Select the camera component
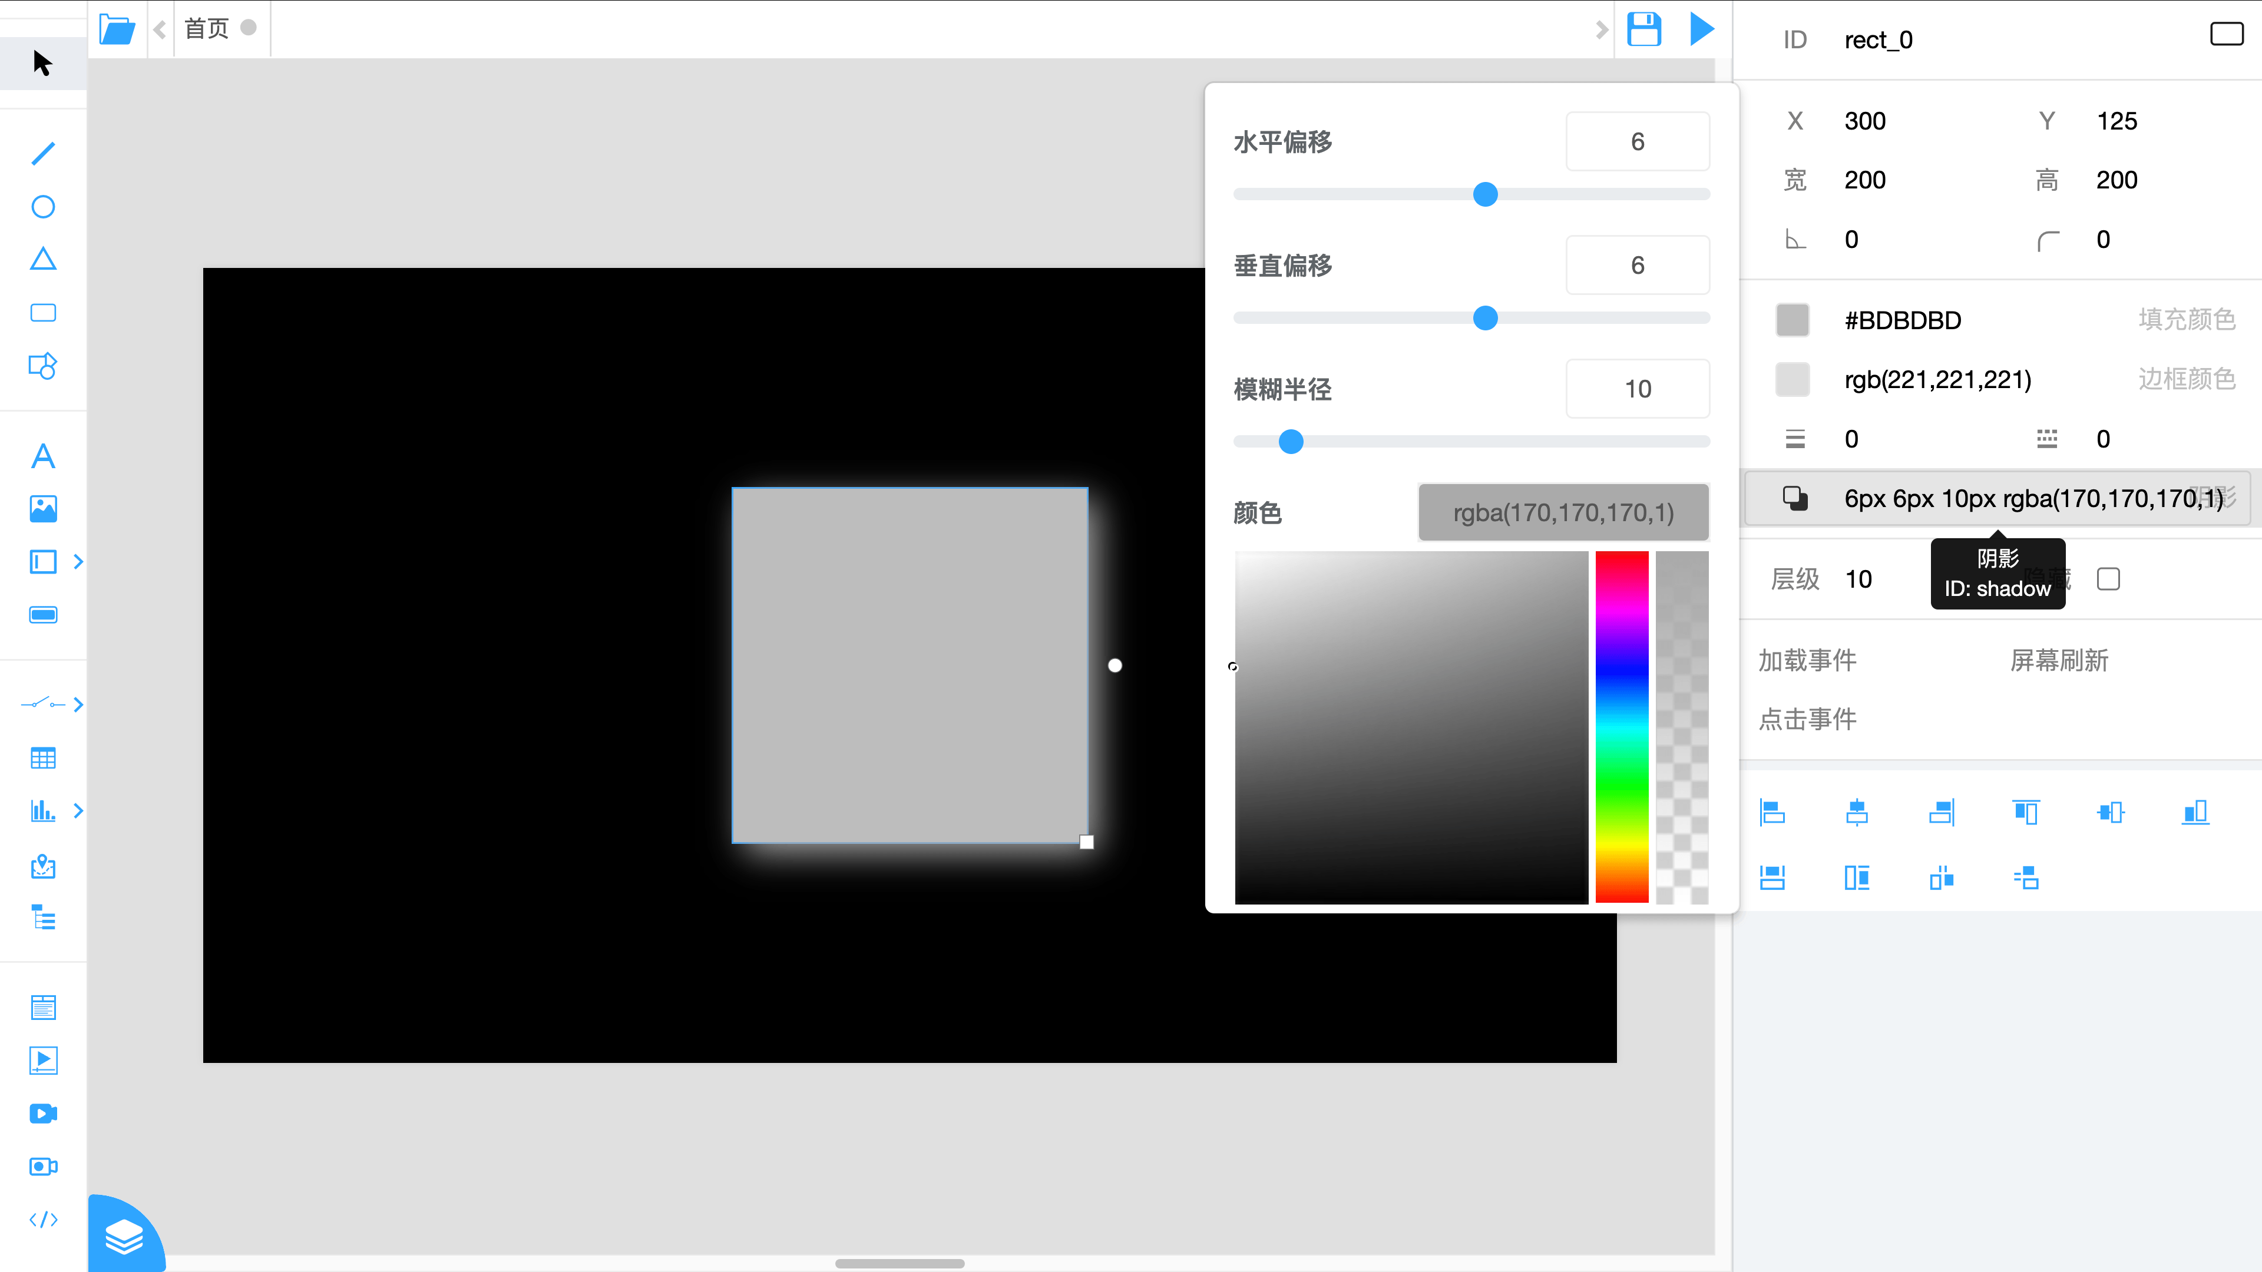 [43, 1167]
